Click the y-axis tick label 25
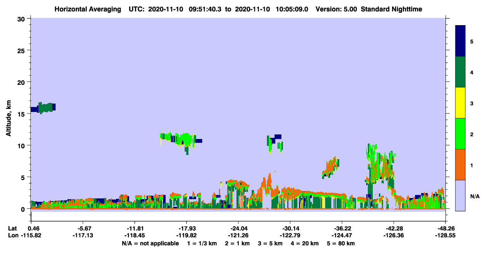The height and width of the screenshot is (254, 495). pyautogui.click(x=22, y=50)
